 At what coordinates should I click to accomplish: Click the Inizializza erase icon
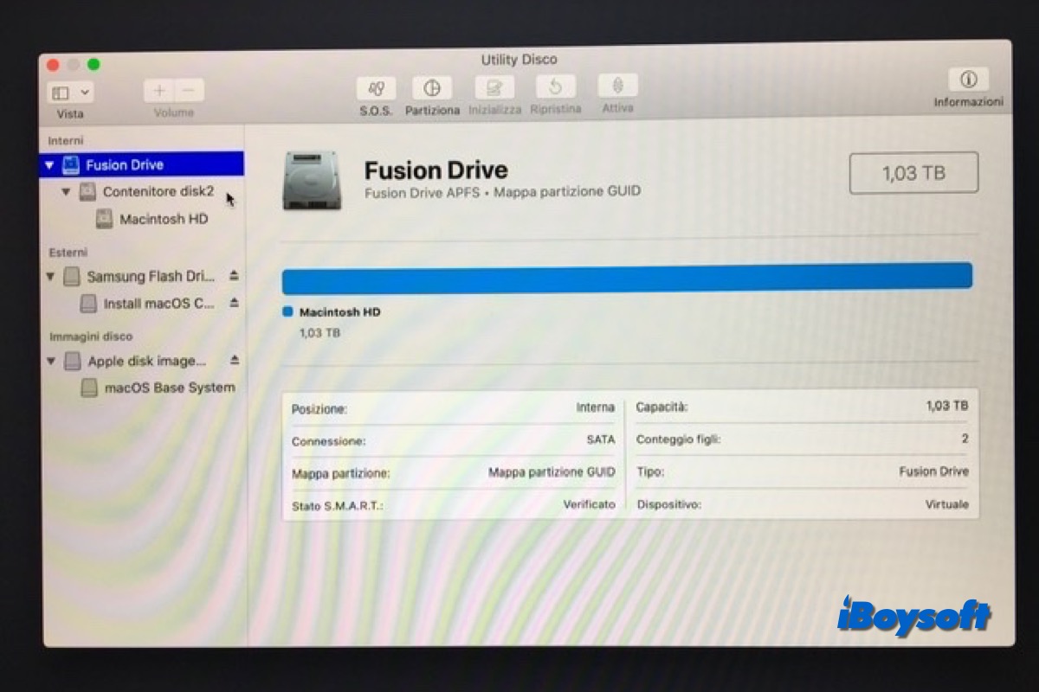[494, 88]
